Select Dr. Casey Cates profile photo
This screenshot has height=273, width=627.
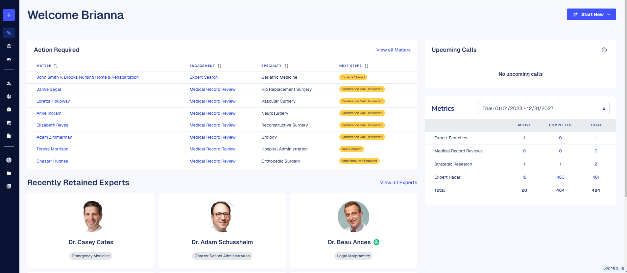click(x=92, y=217)
